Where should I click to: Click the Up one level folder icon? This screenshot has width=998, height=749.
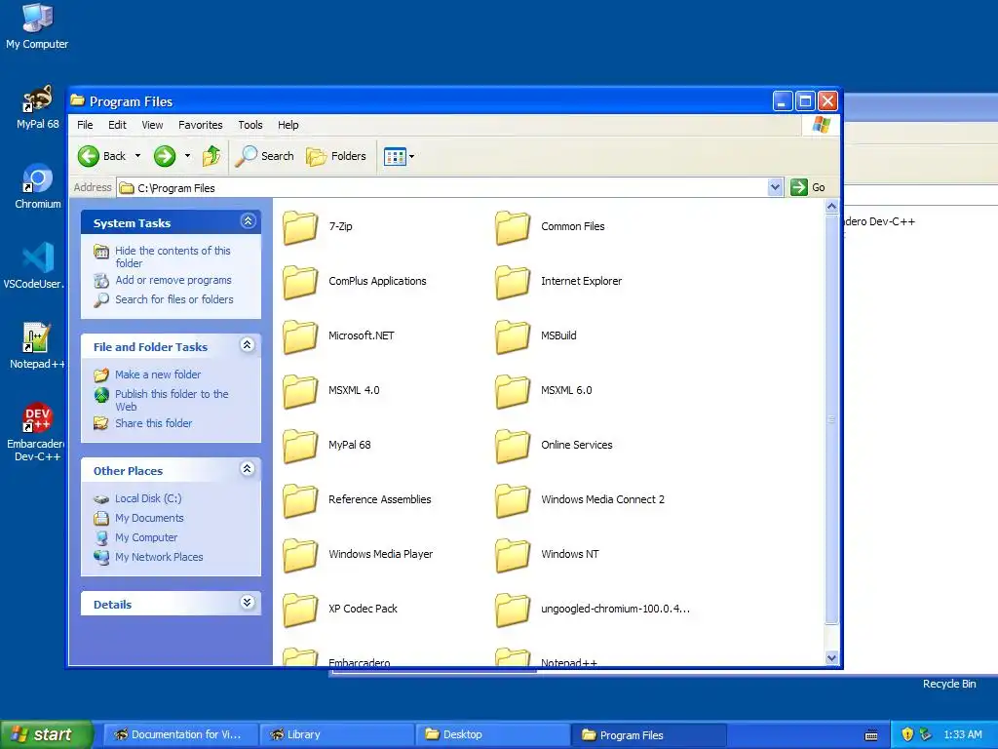(211, 156)
